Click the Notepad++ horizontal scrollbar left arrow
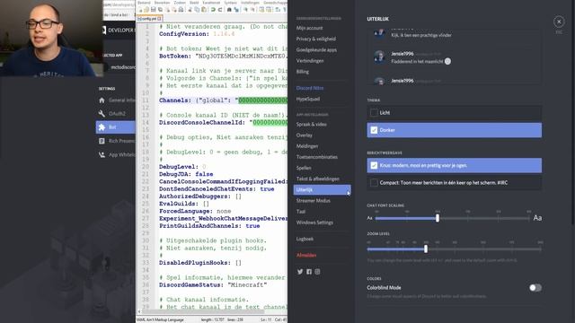Viewport: 575px width, 323px height. [139, 311]
